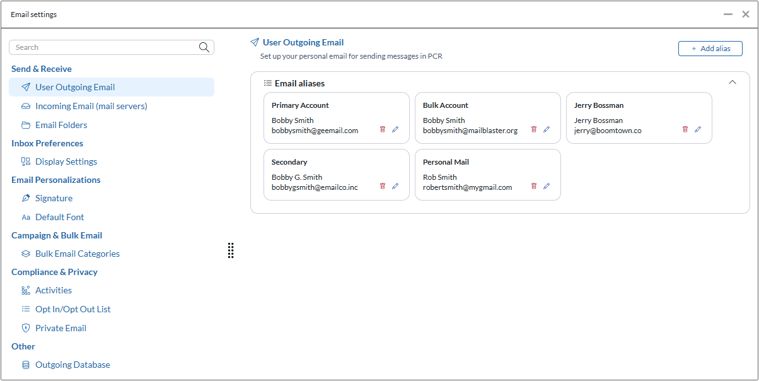The image size is (759, 381).
Task: Click the Private Email shield icon
Action: (x=25, y=327)
